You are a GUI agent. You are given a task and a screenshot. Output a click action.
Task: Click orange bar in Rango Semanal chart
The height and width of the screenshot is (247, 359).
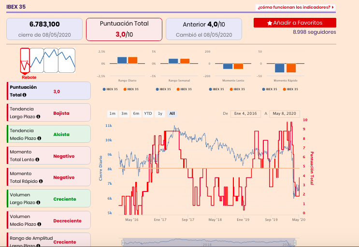185,61
